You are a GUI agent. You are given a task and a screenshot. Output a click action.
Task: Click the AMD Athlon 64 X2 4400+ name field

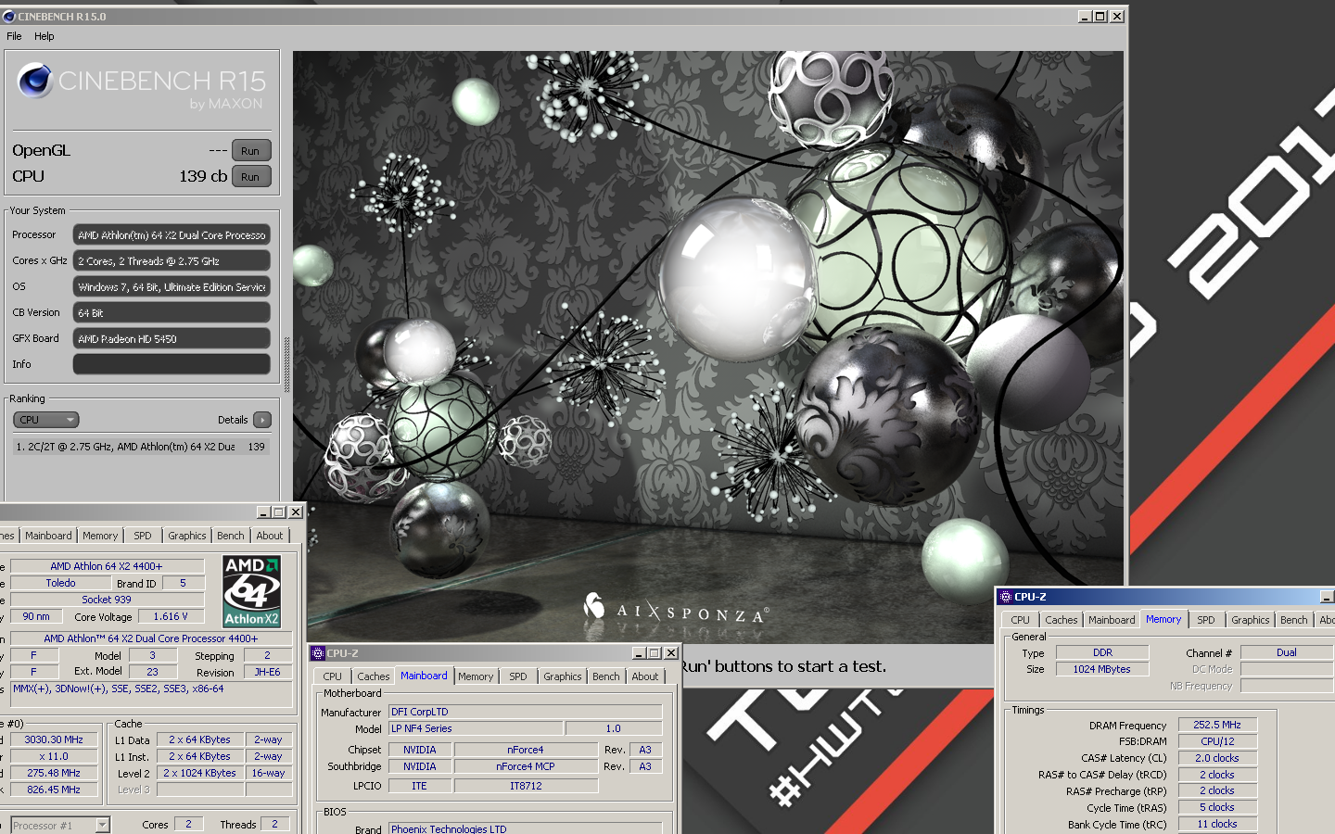(x=107, y=566)
